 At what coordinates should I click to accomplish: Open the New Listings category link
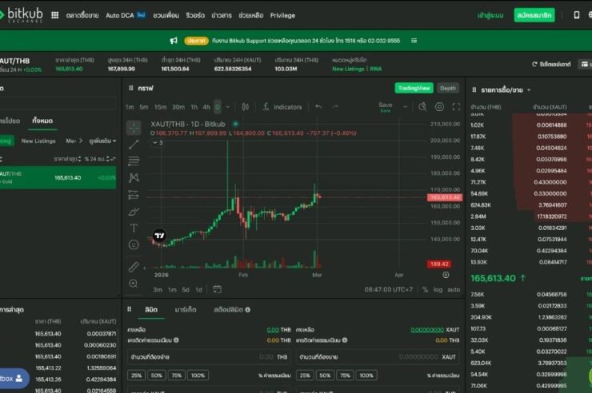coord(348,69)
